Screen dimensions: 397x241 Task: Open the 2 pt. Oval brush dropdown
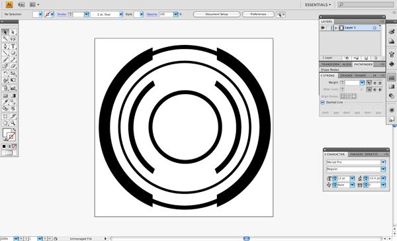121,15
